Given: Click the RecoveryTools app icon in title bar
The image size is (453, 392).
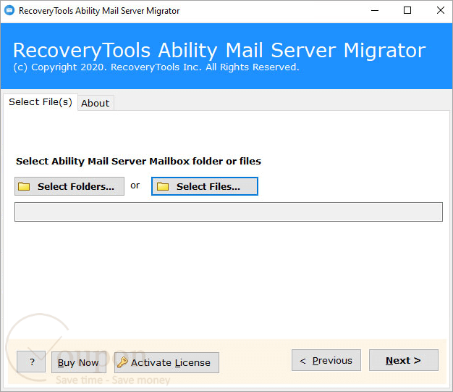Looking at the screenshot, I should (x=9, y=10).
